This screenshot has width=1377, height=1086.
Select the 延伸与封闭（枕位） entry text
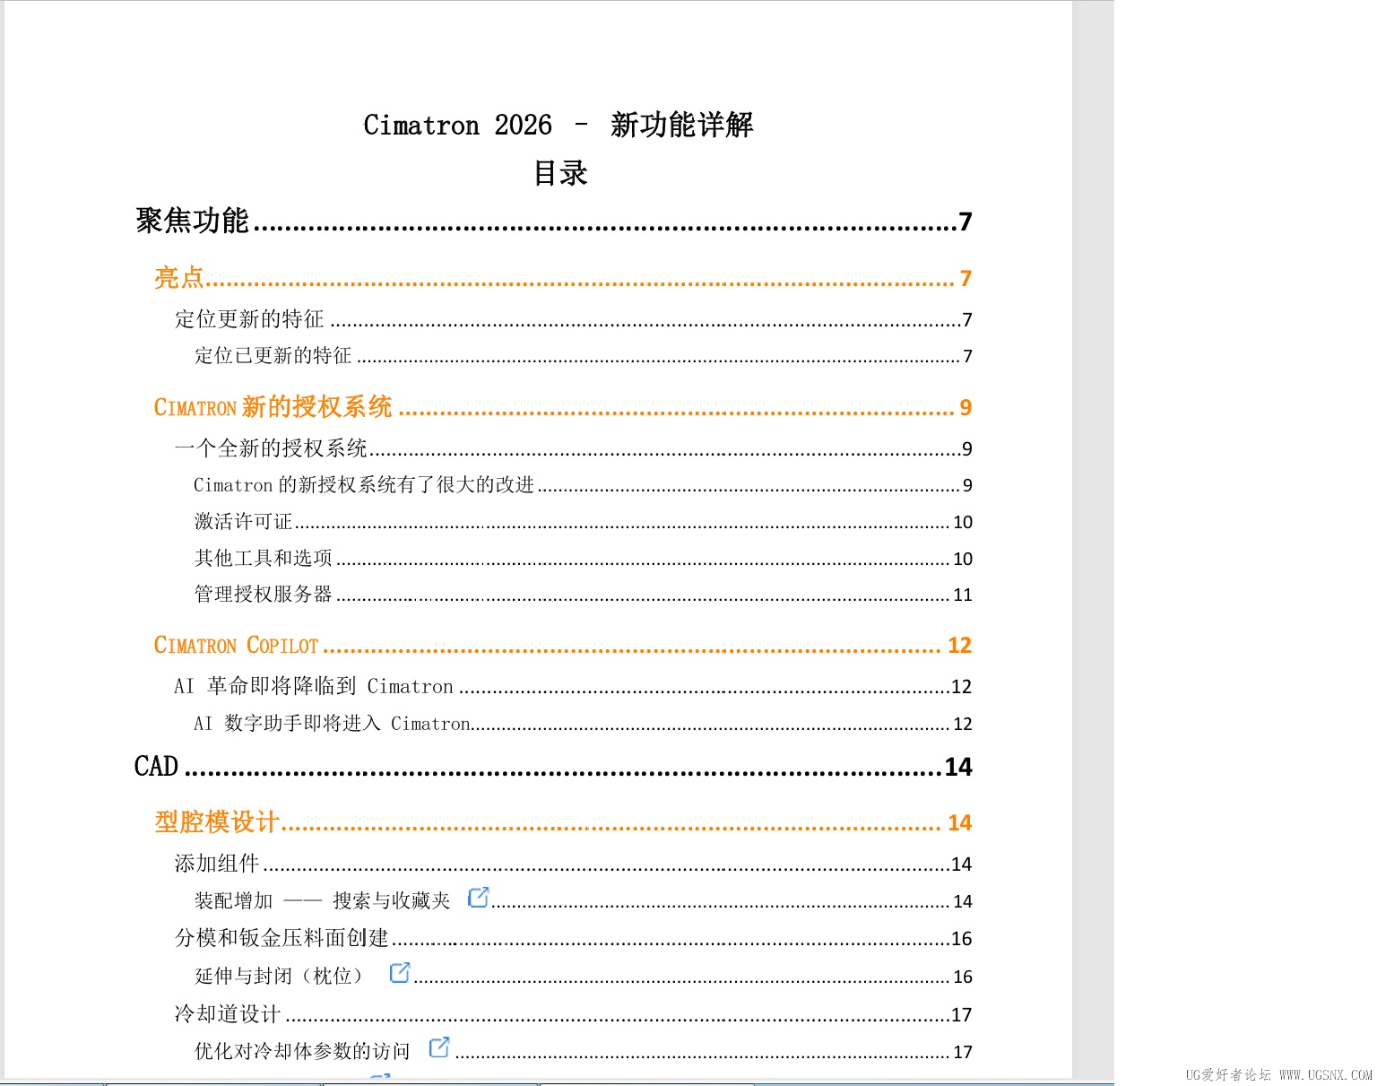coord(279,976)
